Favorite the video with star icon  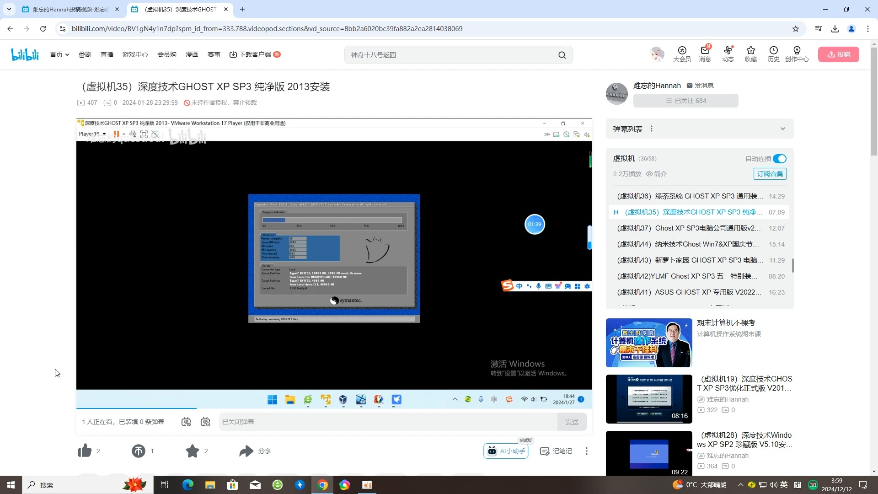[x=193, y=451]
